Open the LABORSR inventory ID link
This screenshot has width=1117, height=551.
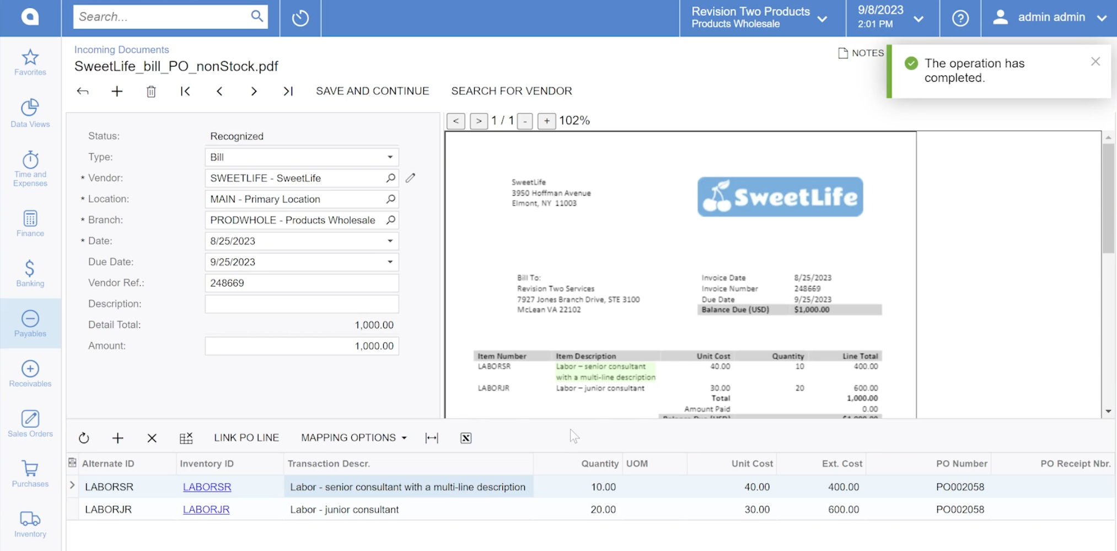point(207,487)
